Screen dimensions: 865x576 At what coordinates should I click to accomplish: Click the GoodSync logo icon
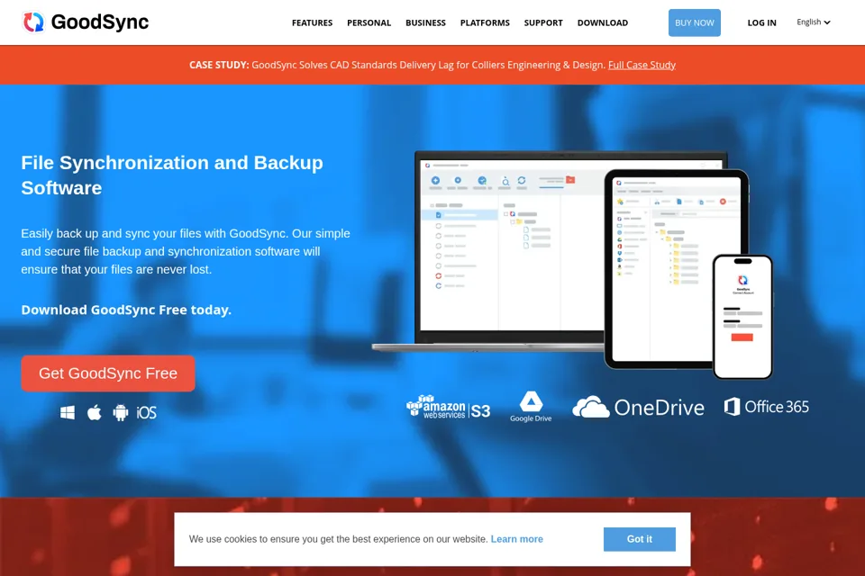(33, 22)
